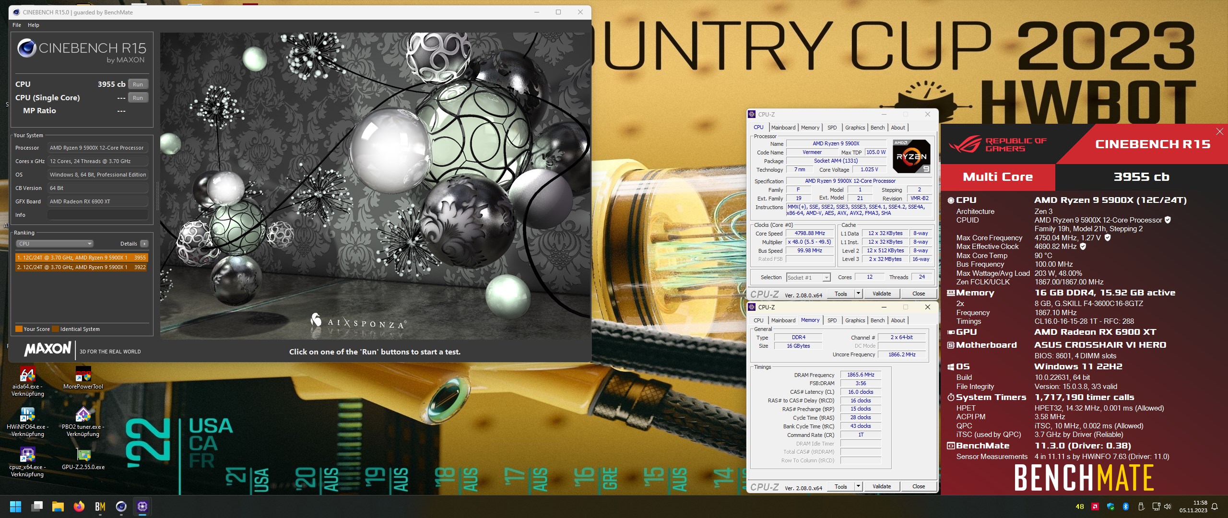Click DRAM Frequency value 1865.6 MHz
The width and height of the screenshot is (1228, 518).
(861, 375)
